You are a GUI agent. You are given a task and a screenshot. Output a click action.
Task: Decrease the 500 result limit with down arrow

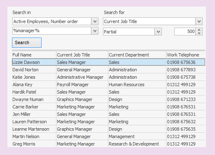(x=199, y=33)
